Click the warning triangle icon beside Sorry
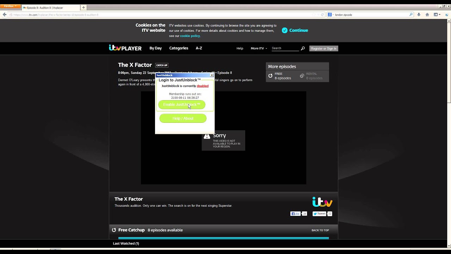The image size is (451, 254). [207, 136]
